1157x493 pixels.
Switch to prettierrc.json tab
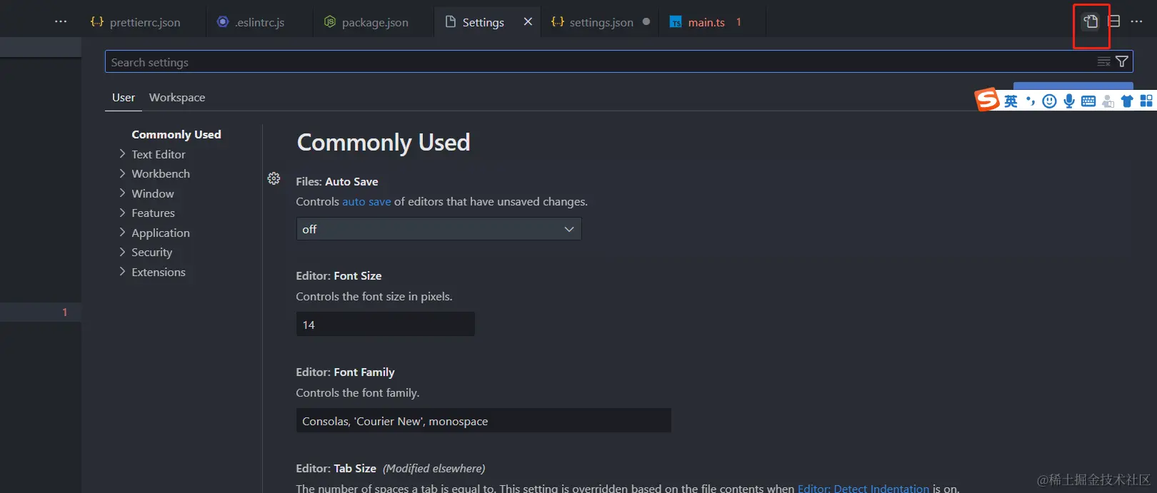click(x=136, y=22)
